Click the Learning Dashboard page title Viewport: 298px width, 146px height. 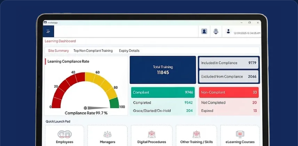tap(60, 41)
